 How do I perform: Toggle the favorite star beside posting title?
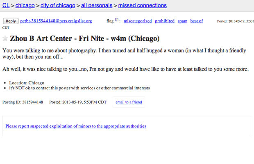coord(5,39)
